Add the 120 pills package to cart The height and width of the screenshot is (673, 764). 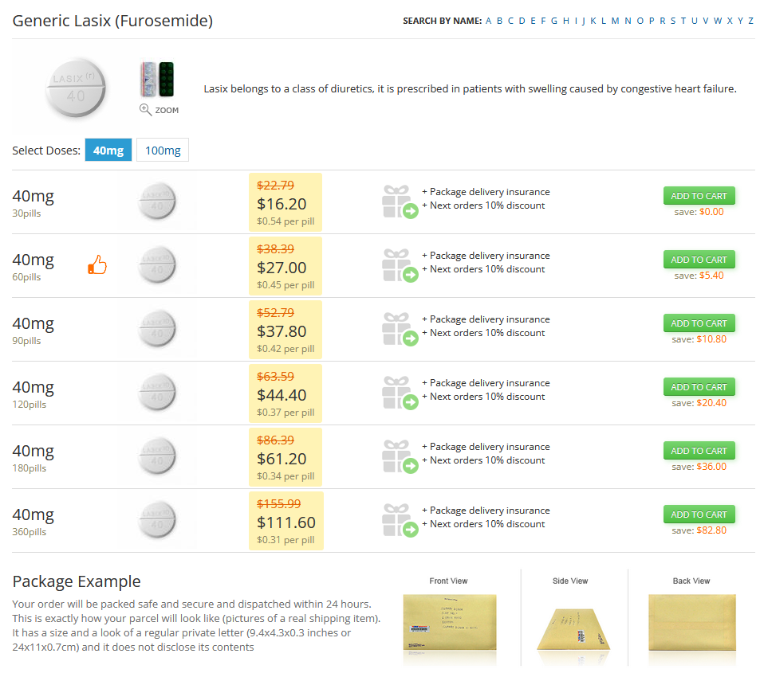click(x=699, y=387)
